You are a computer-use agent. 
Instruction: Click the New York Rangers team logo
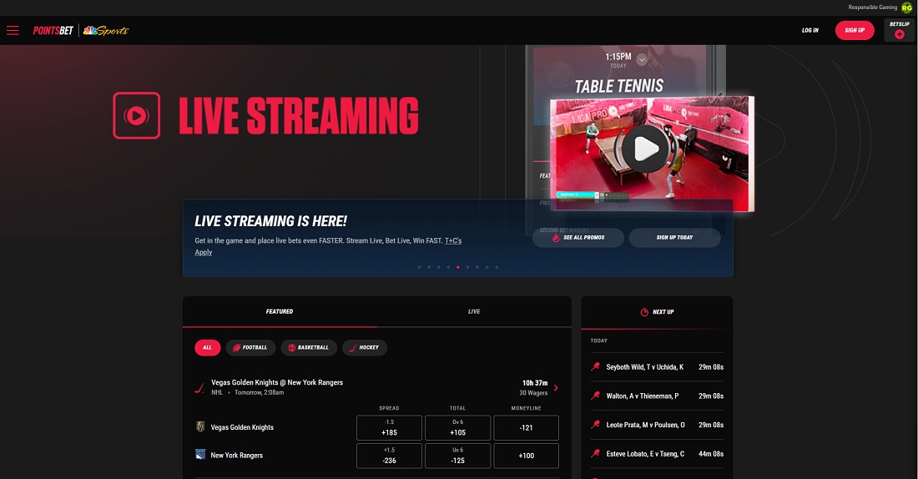pyautogui.click(x=200, y=455)
